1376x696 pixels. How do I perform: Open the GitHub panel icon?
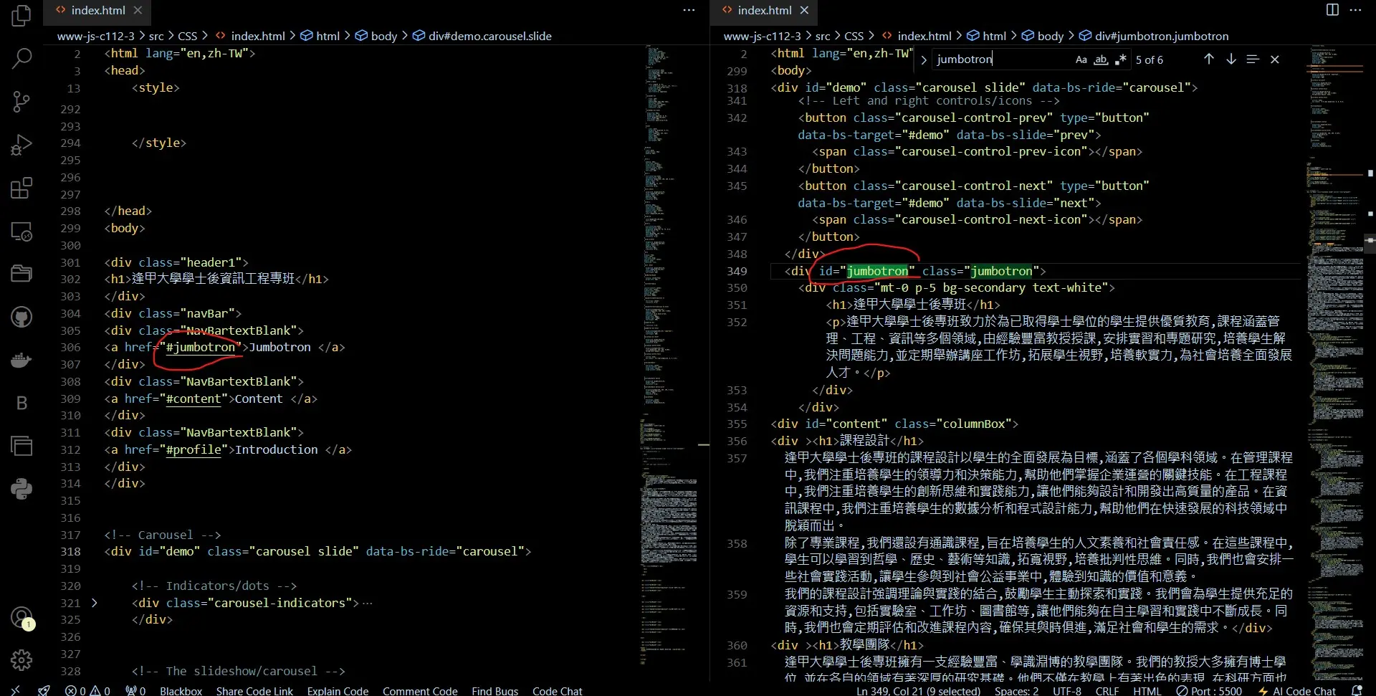click(x=21, y=317)
